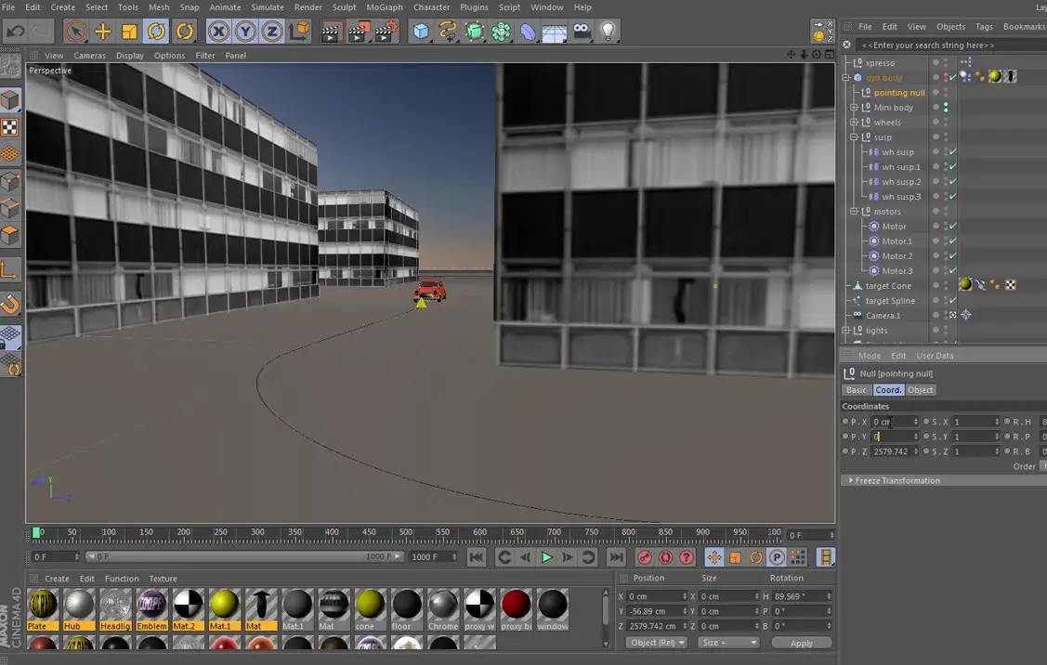Screen dimensions: 1047x665
Task: Go to end of animation
Action: 616,557
